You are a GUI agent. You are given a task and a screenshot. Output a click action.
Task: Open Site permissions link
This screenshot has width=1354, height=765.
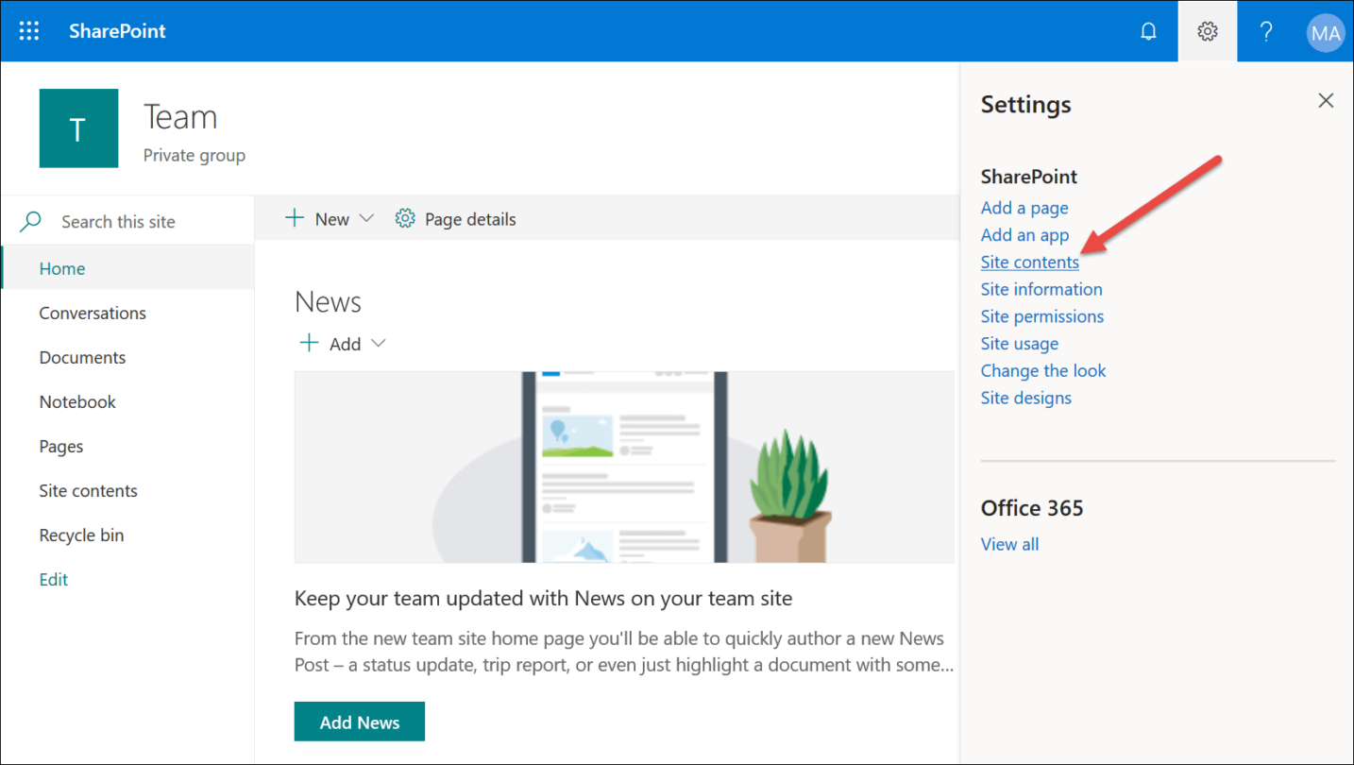1042,316
